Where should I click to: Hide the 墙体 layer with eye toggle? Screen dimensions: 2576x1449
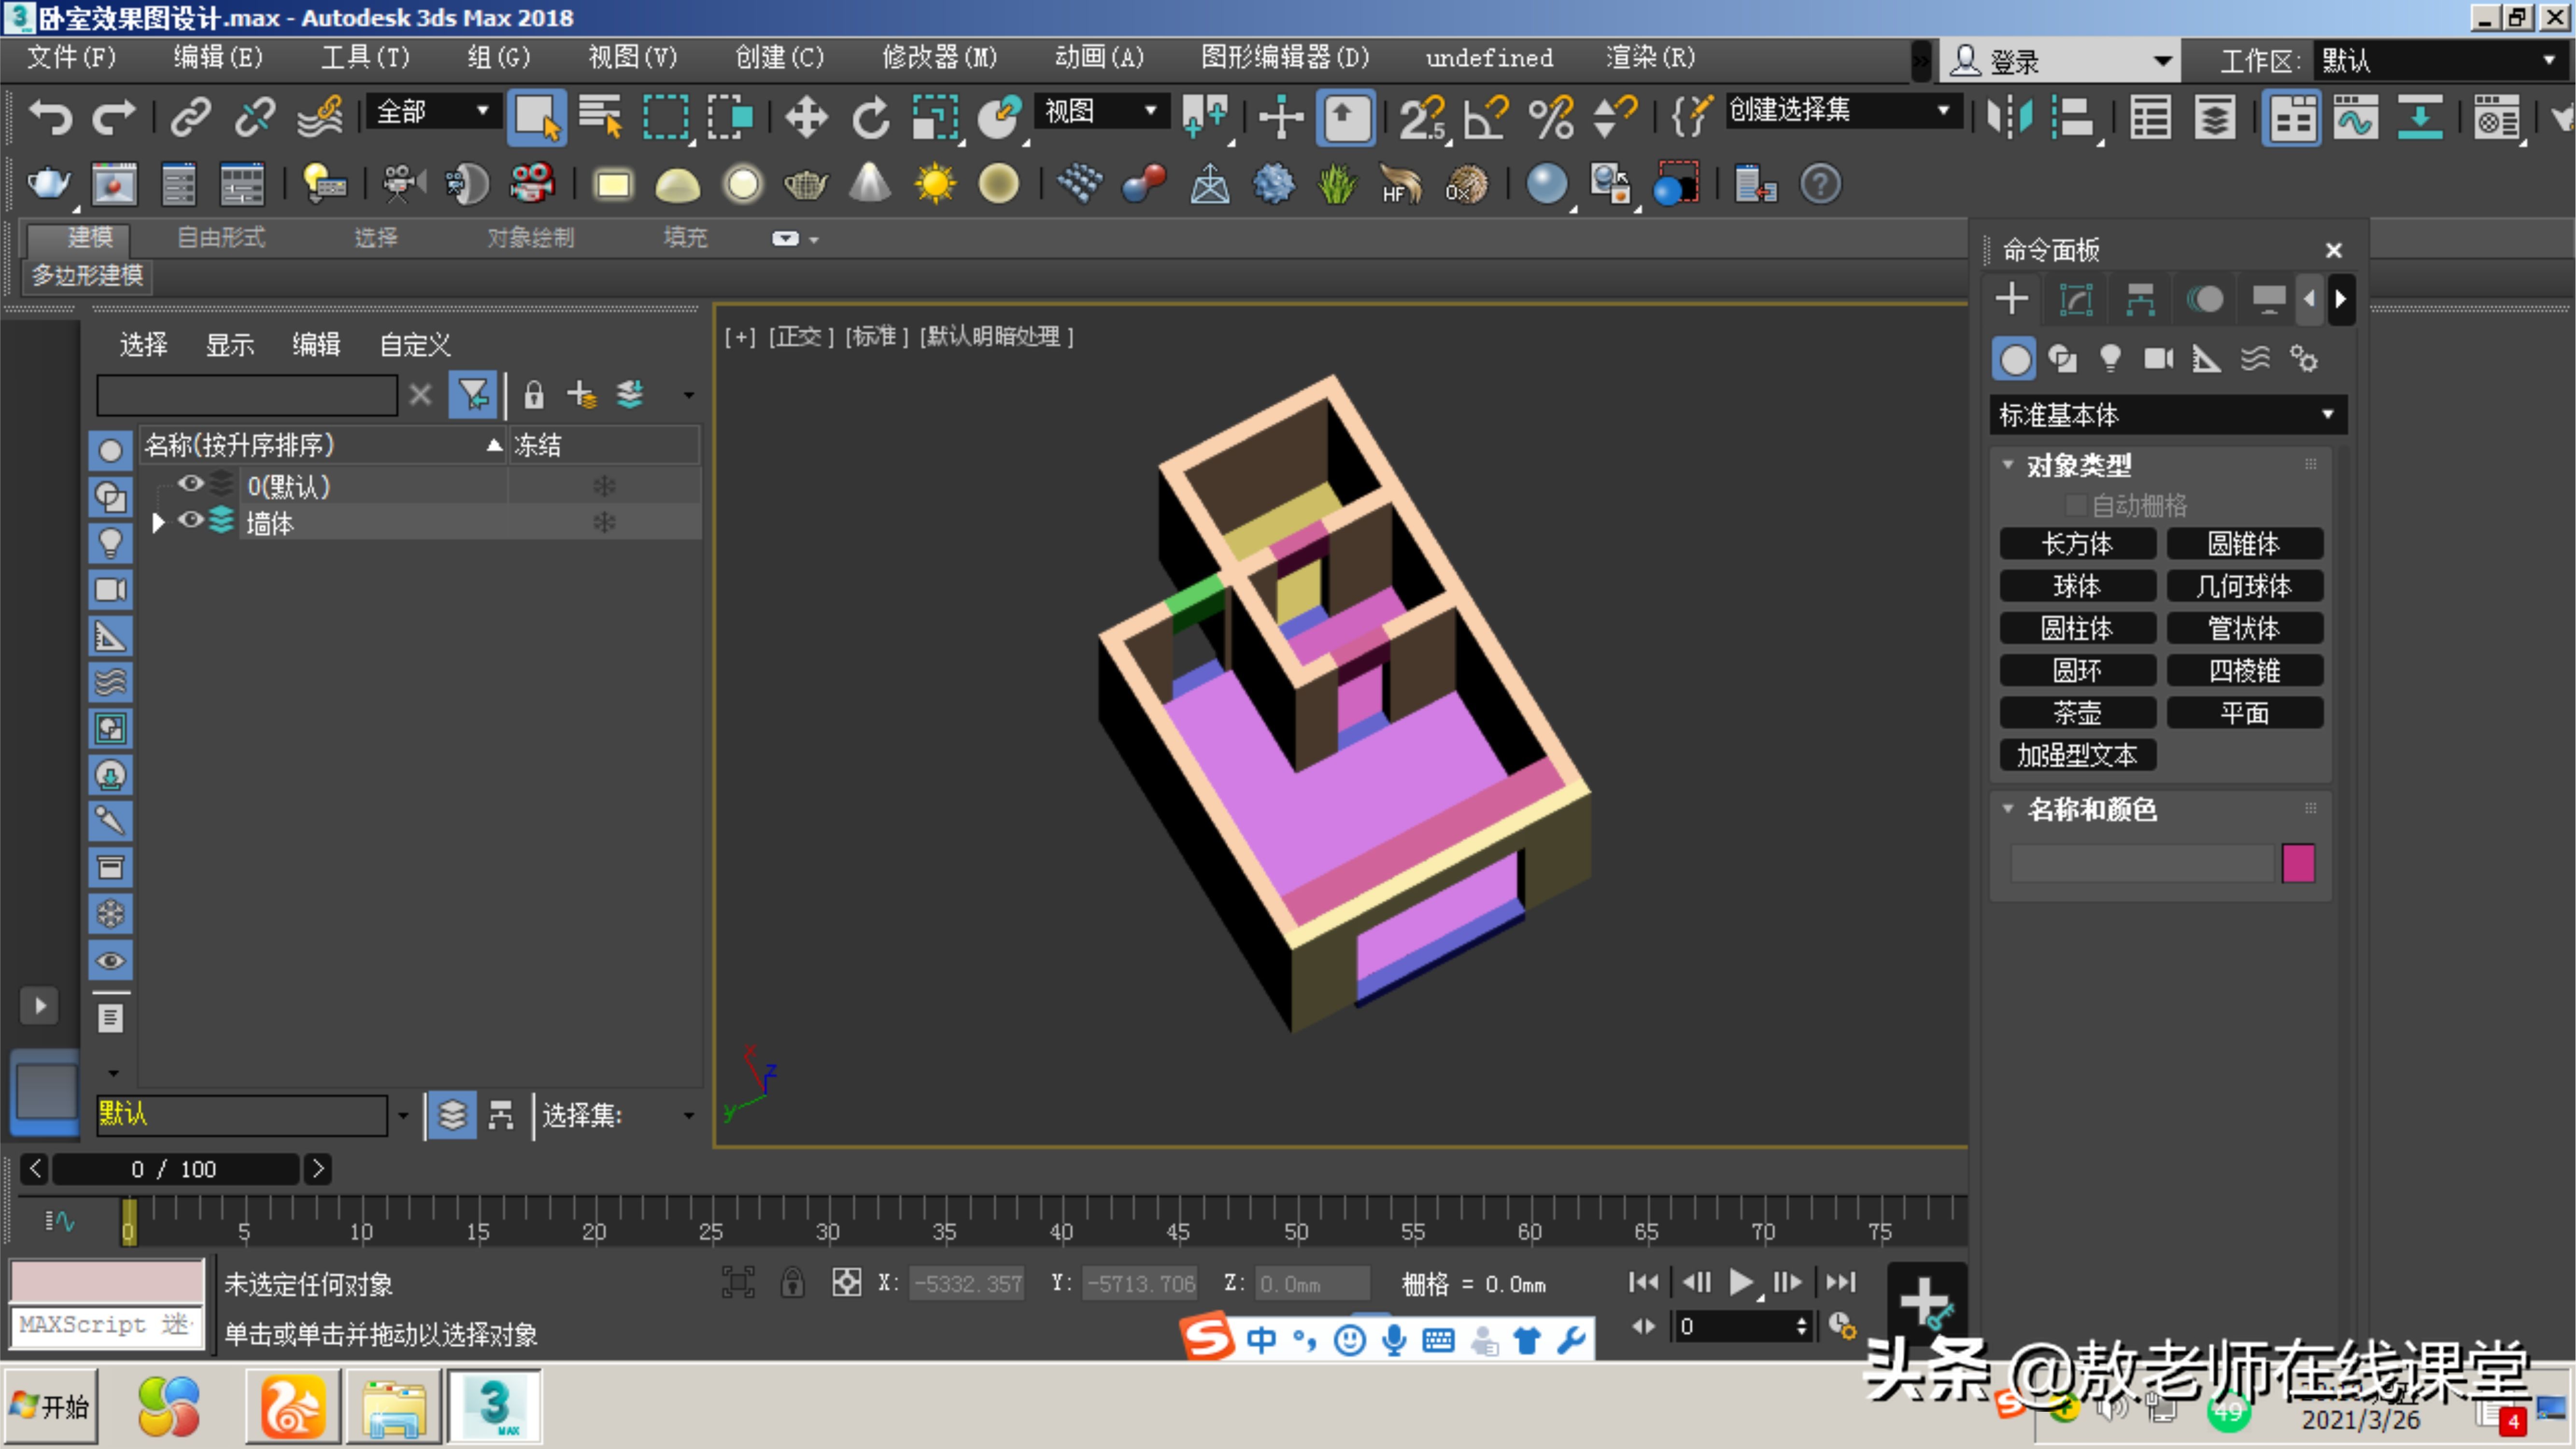[x=190, y=521]
